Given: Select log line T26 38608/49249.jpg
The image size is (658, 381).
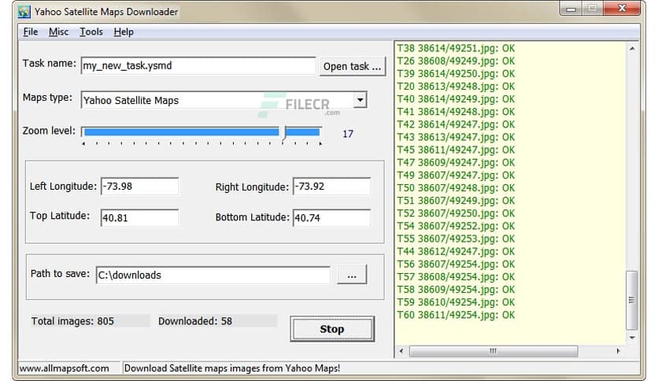Looking at the screenshot, I should pyautogui.click(x=456, y=61).
